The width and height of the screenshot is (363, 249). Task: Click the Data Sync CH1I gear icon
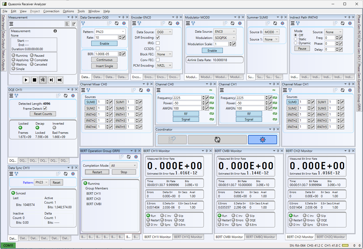(73, 174)
